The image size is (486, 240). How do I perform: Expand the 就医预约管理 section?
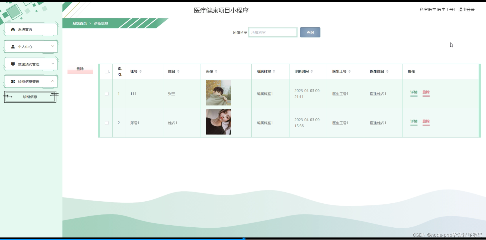click(x=53, y=64)
